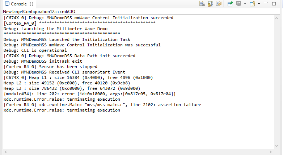
Task: Select the Console tab
Action: click(19, 4)
